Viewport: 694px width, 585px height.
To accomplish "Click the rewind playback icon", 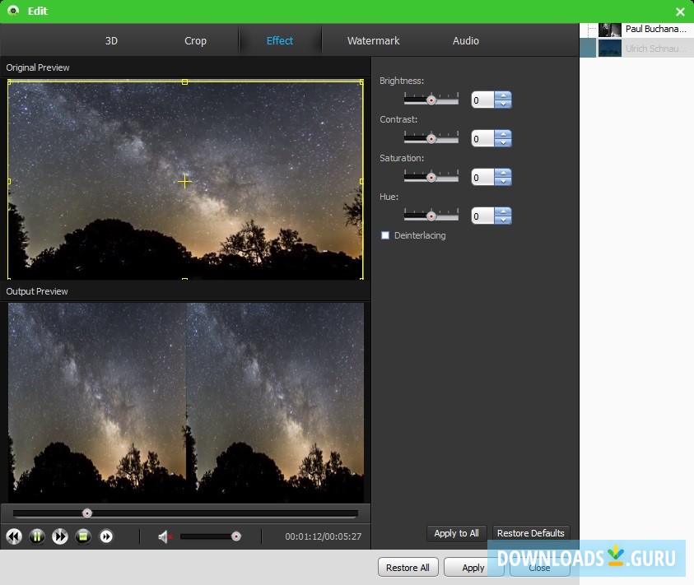I will [x=13, y=536].
